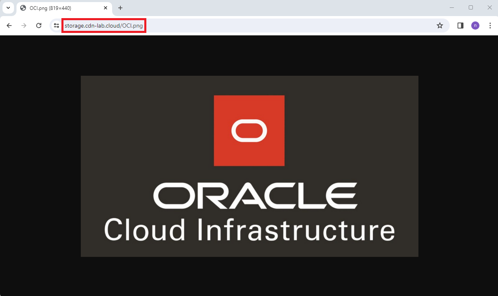The image size is (498, 296).
Task: Click the Oracle Cloud Infrastructure image
Action: click(x=249, y=166)
